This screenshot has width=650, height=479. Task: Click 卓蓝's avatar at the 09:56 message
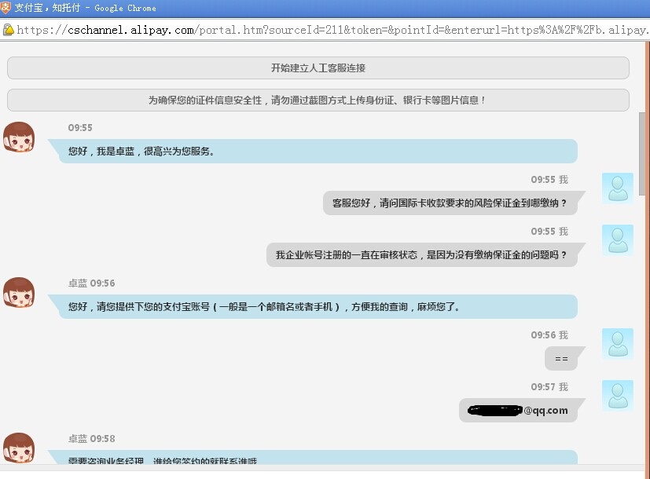pos(19,293)
